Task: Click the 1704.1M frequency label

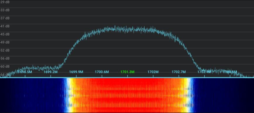Action: [x=230, y=72]
